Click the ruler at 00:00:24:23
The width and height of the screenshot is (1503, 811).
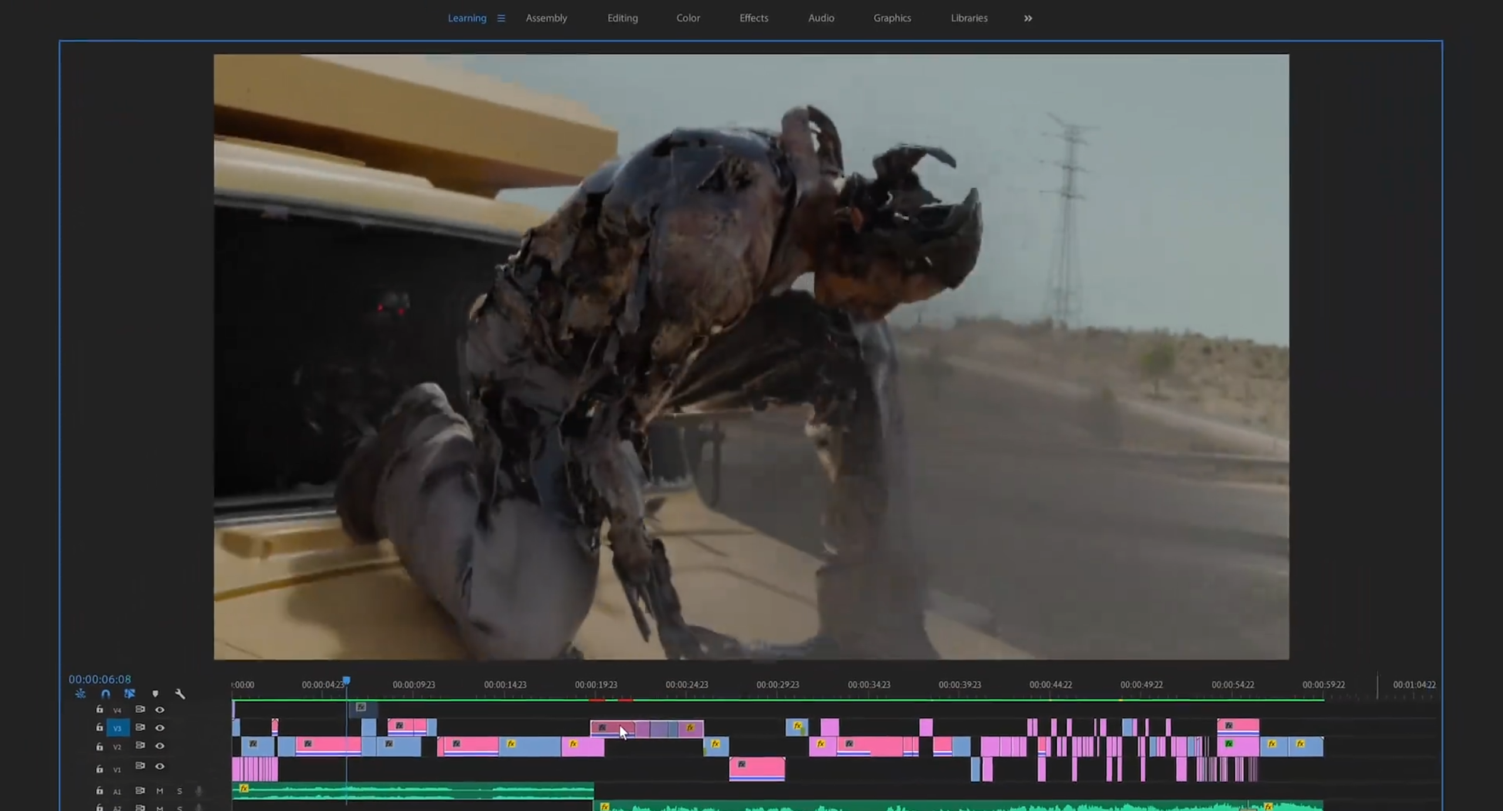[x=687, y=685]
